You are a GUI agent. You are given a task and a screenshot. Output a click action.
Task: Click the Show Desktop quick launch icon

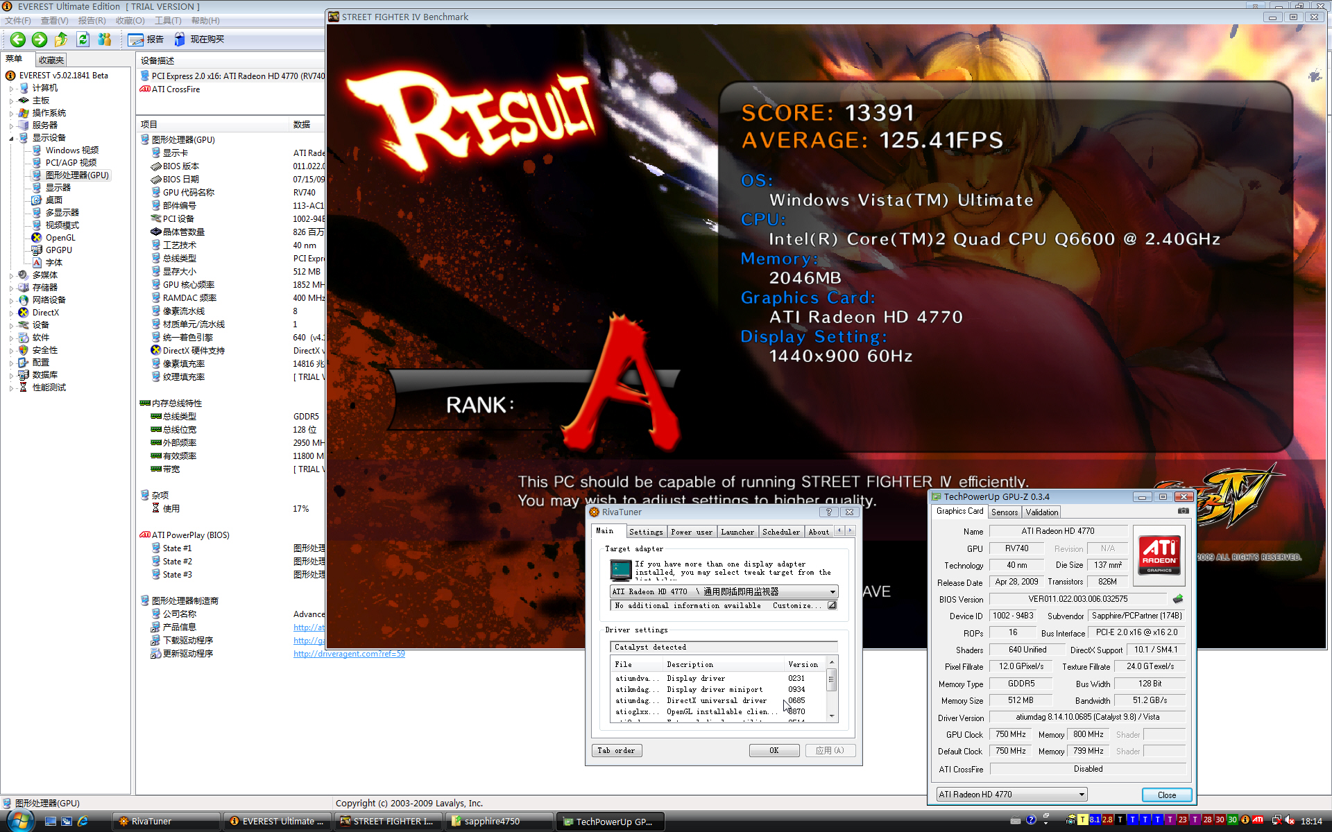[x=51, y=822]
